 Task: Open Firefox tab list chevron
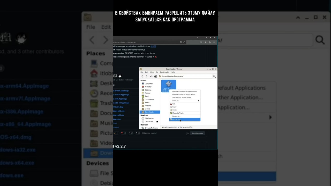coord(198,37)
